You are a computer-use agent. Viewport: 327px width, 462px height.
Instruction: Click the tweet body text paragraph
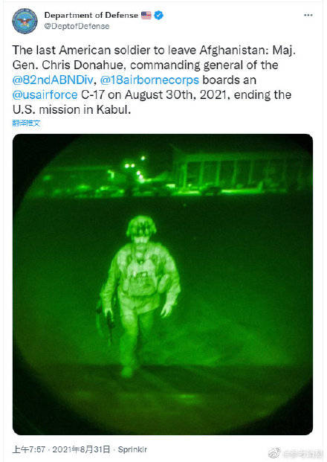coord(154,80)
